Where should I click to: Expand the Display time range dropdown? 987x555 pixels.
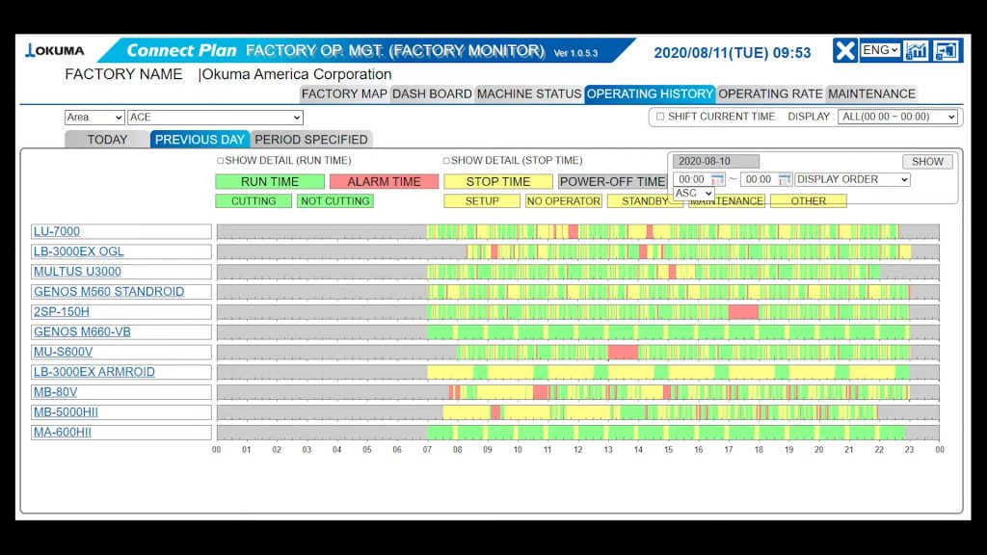897,117
